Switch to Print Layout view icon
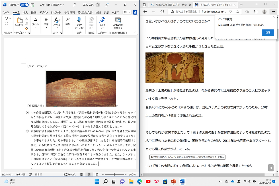The width and height of the screenshot is (279, 186). click(x=89, y=174)
